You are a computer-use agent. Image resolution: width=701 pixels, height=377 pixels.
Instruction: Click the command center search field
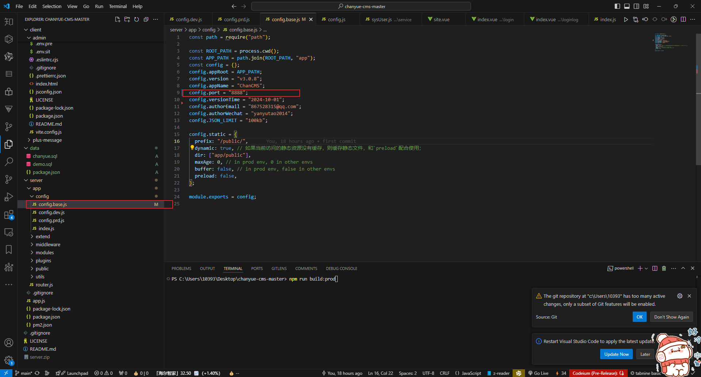point(361,6)
